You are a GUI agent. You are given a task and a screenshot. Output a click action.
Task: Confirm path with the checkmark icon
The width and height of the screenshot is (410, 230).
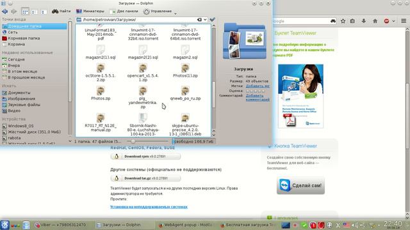pos(212,19)
